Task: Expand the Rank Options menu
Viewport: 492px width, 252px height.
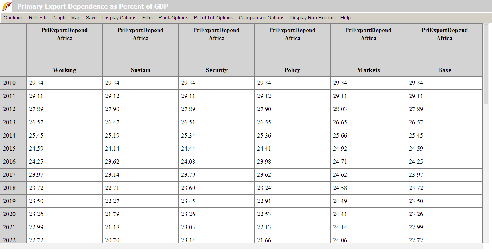Action: (x=173, y=18)
